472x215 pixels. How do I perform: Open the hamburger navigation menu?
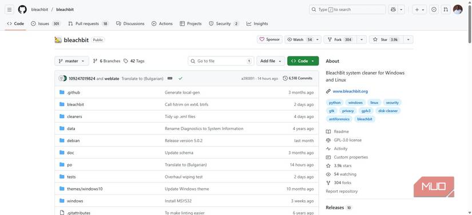click(9, 10)
